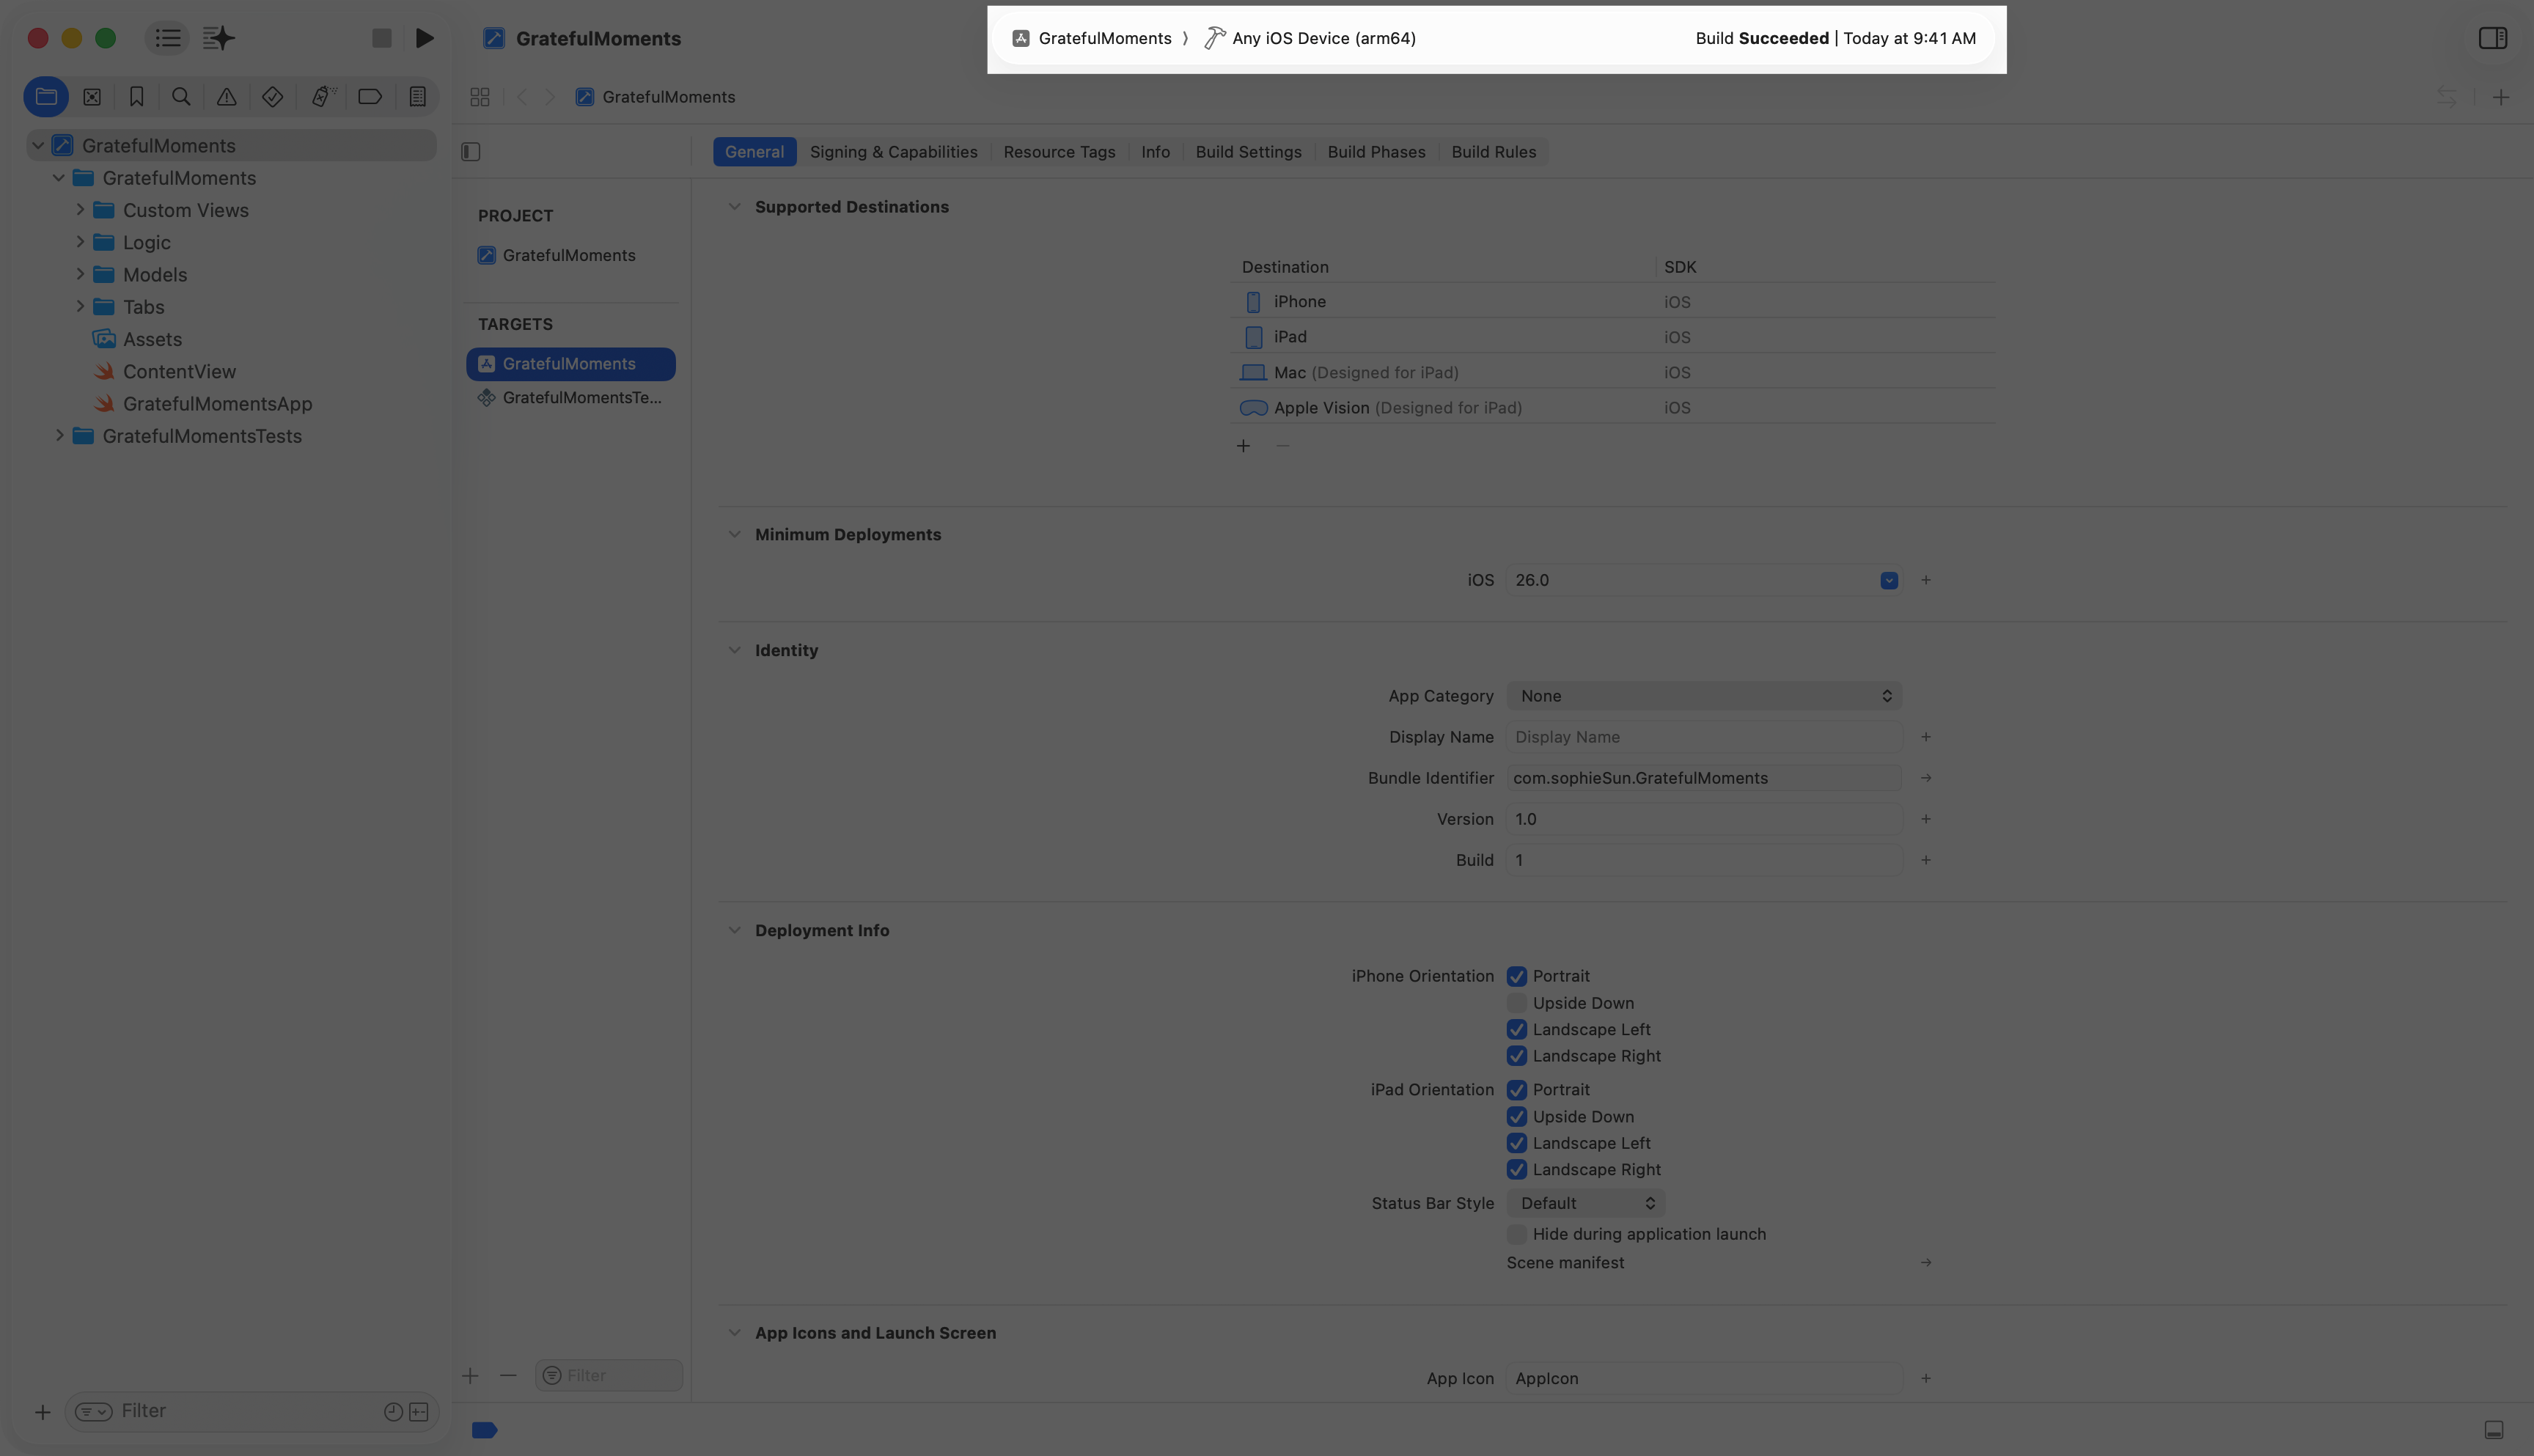Toggle the inspectors panel at top right
The width and height of the screenshot is (2534, 1456).
[x=2492, y=38]
